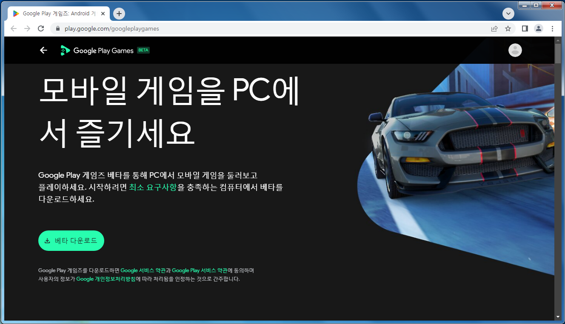Screen dimensions: 565x324
Task: Open the Chrome three-dot menu
Action: click(552, 28)
